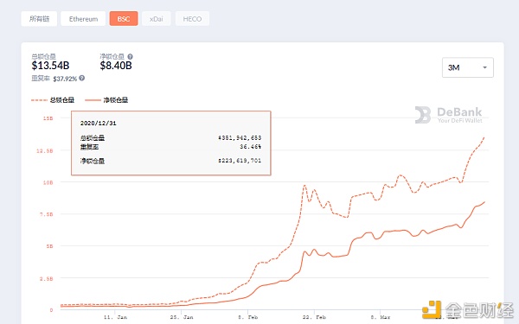This screenshot has height=324, width=519.
Task: Click the 12.5B y-axis label
Action: (x=45, y=150)
